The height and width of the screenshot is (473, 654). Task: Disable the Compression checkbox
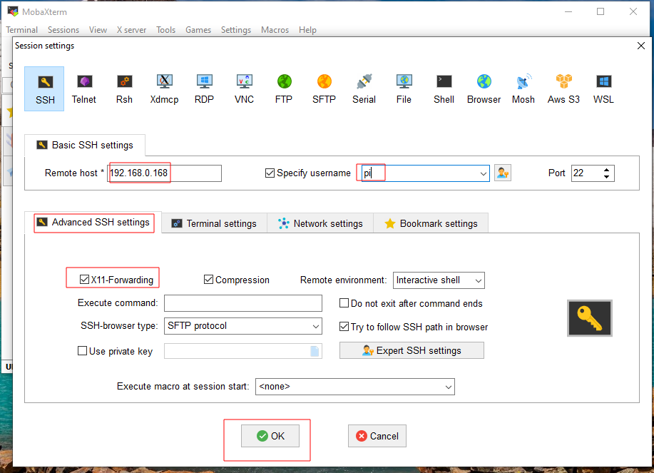208,280
